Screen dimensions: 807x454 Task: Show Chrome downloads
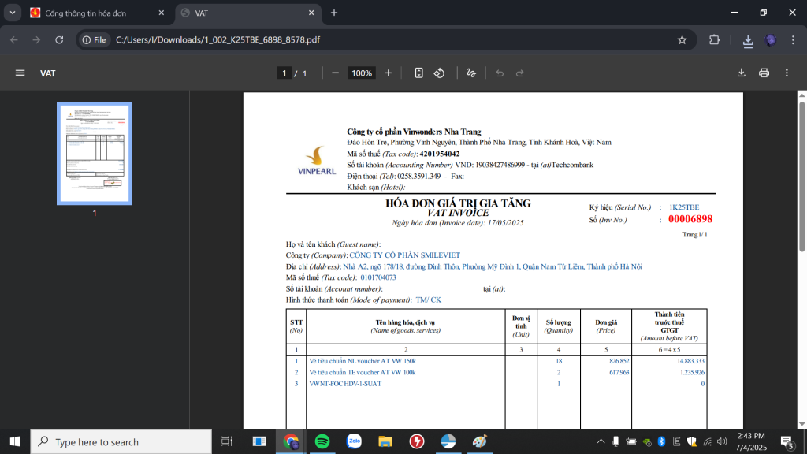pyautogui.click(x=748, y=40)
